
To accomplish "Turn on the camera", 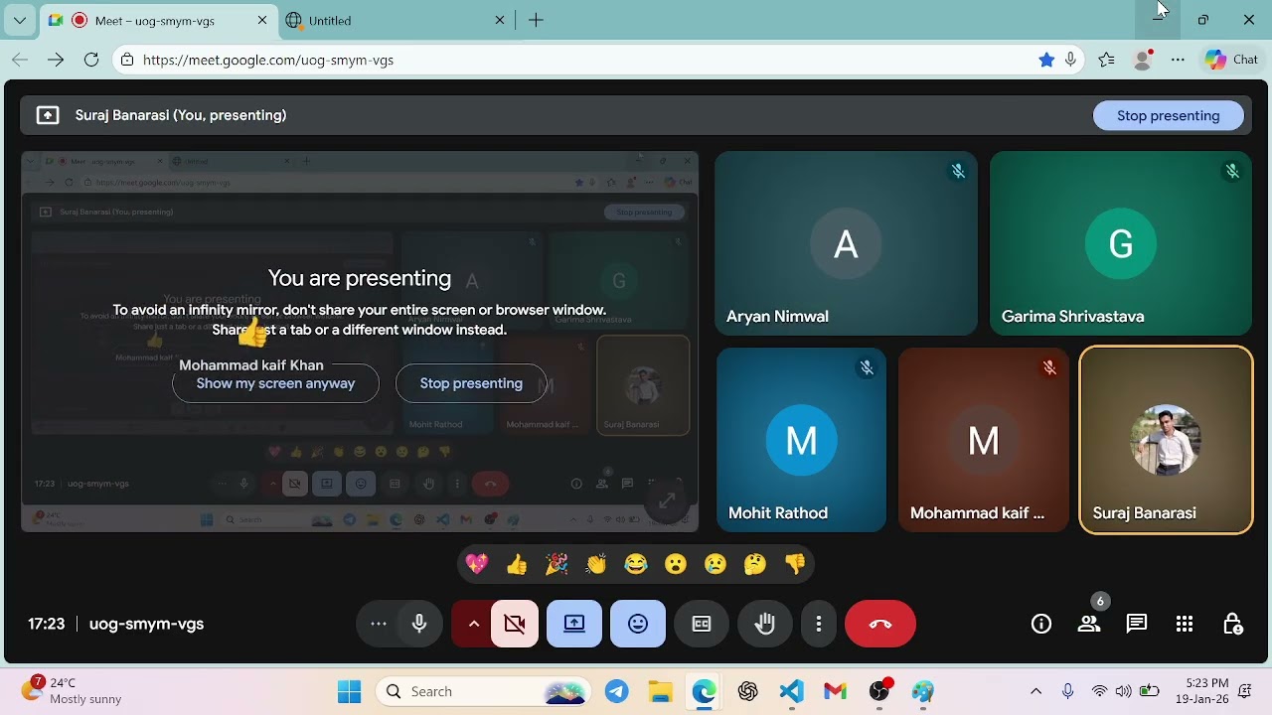I will point(515,624).
